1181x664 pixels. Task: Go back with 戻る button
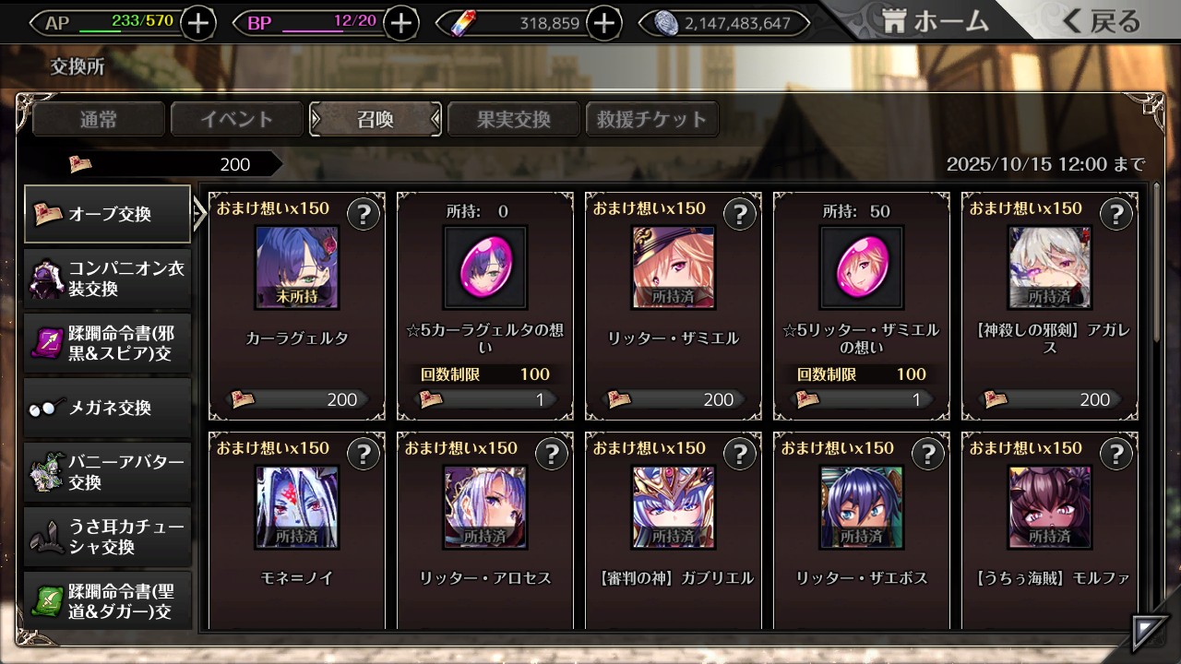[1100, 21]
